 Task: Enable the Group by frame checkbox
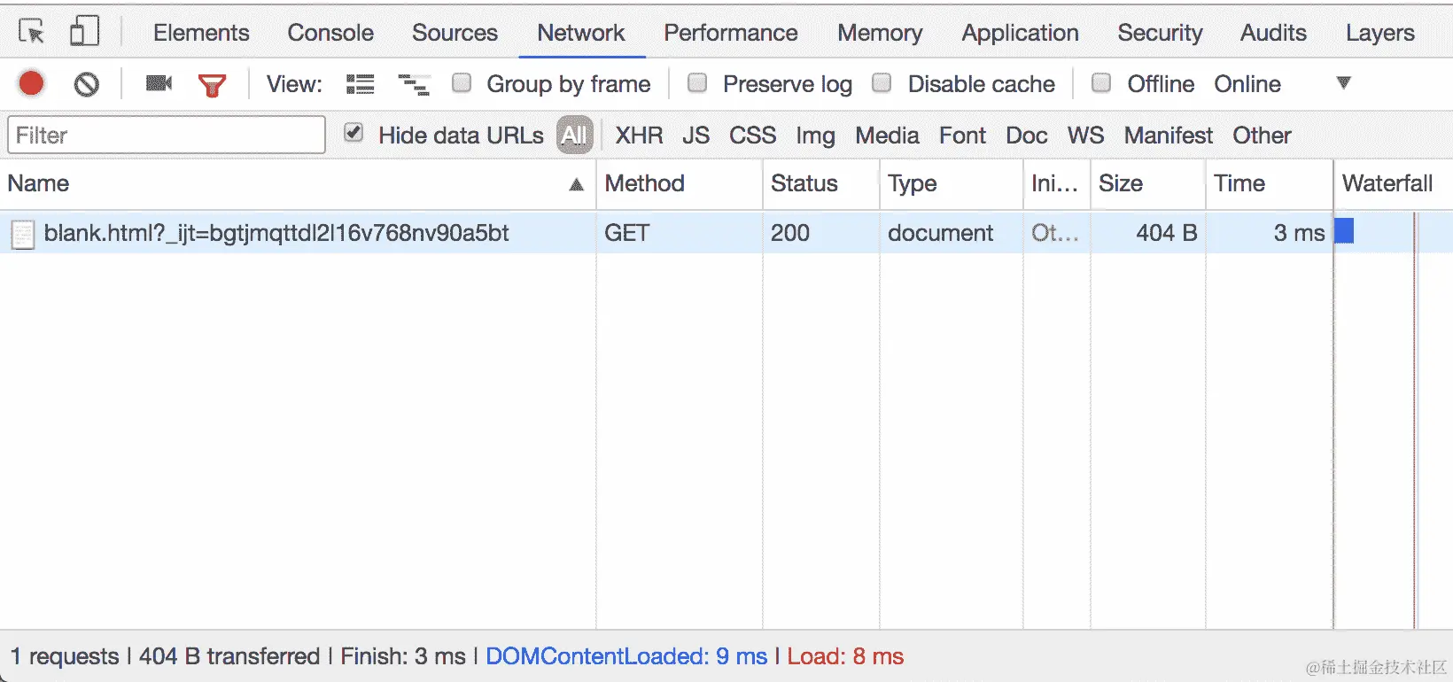tap(462, 83)
